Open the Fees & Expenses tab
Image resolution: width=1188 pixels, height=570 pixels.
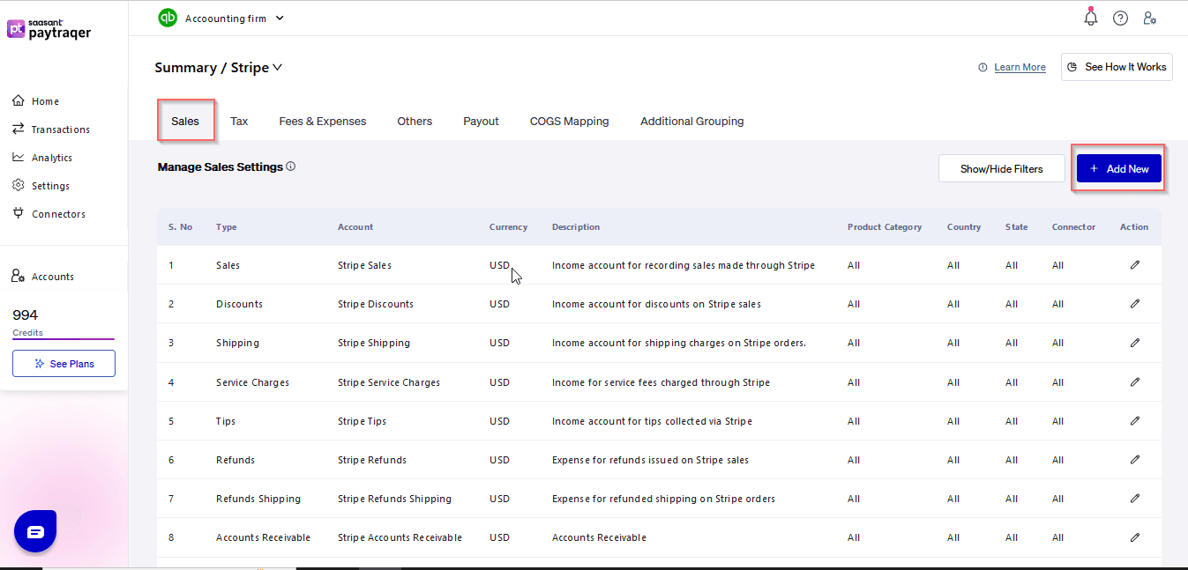[323, 121]
